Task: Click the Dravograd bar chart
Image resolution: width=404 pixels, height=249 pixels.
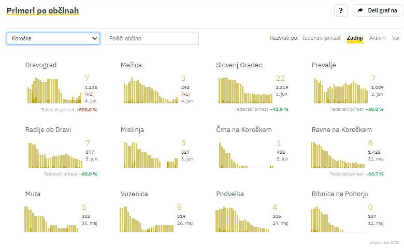Action: pos(54,91)
